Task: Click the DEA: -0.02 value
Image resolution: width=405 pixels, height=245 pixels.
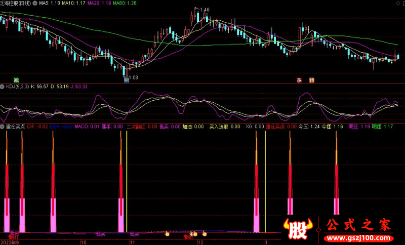Action: 61,127
